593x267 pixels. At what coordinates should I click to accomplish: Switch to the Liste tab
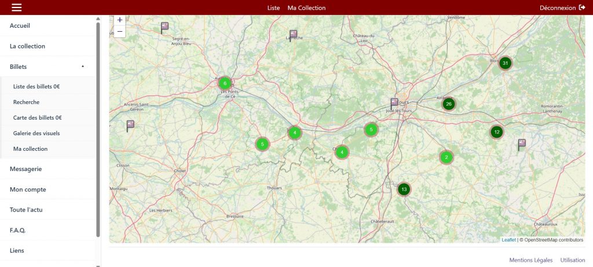[273, 8]
